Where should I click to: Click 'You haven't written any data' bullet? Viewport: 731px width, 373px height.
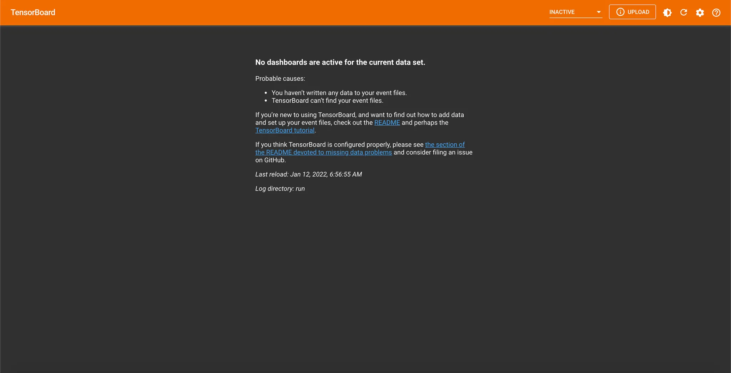339,93
